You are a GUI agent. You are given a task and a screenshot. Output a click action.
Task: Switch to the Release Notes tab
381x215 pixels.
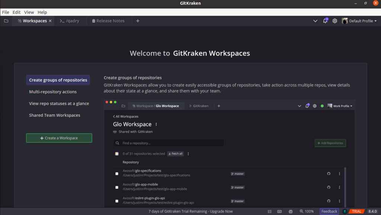(x=108, y=21)
